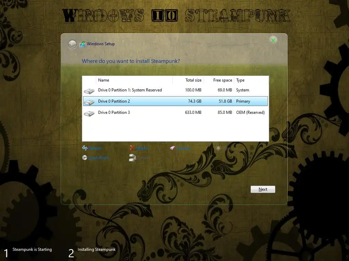Click the greyed Extend link
Screen dimensions: 349x261
(143, 158)
